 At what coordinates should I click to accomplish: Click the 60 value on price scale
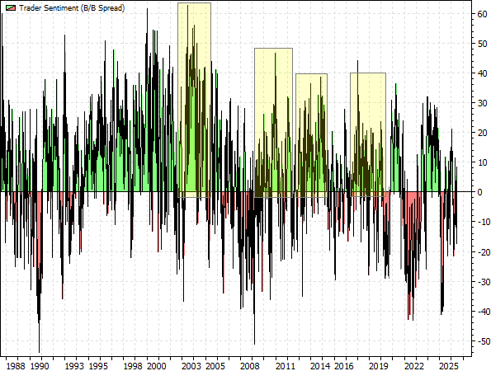point(482,14)
